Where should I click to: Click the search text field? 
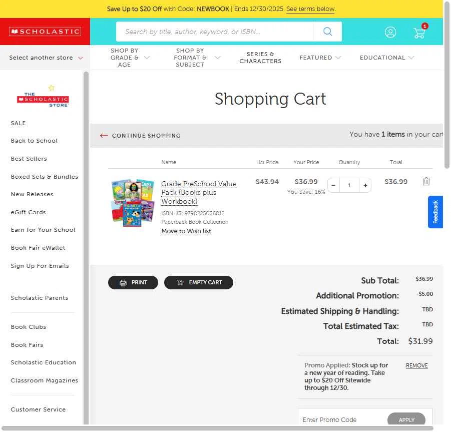(x=215, y=32)
